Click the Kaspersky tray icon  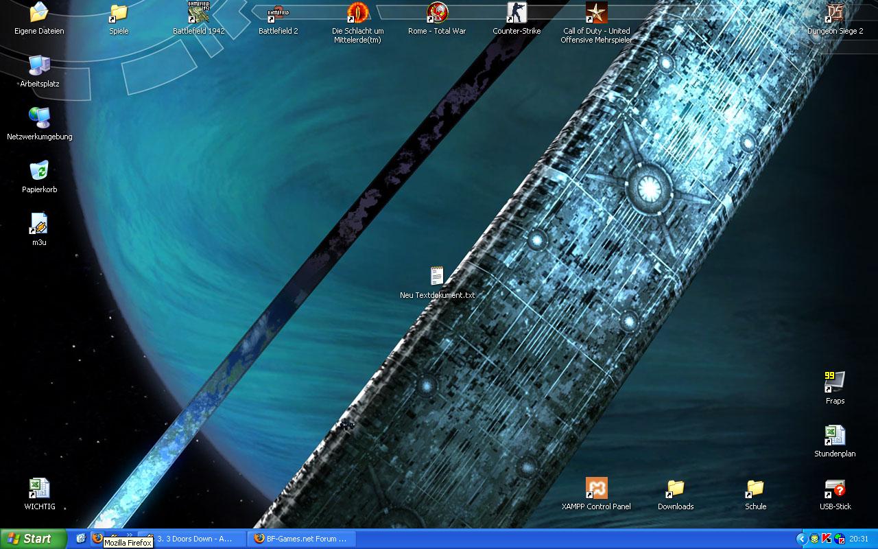coord(827,539)
